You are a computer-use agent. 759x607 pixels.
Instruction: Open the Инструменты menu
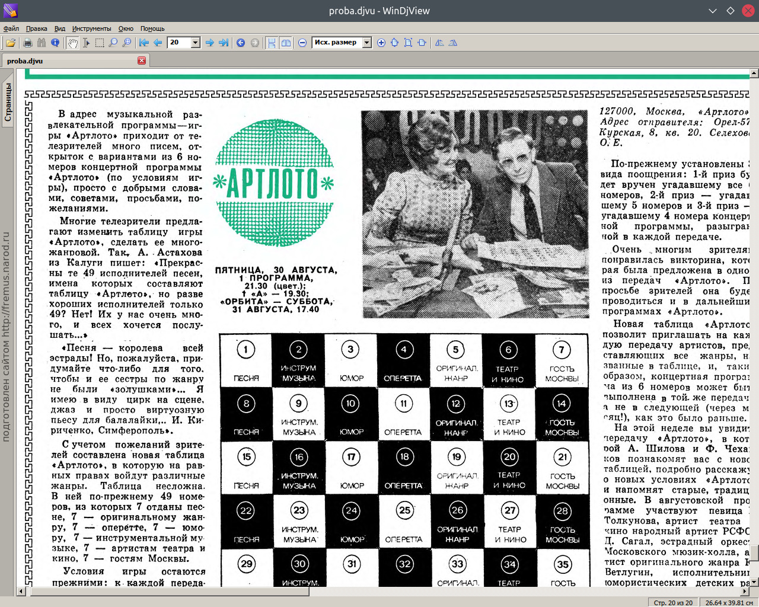point(91,28)
